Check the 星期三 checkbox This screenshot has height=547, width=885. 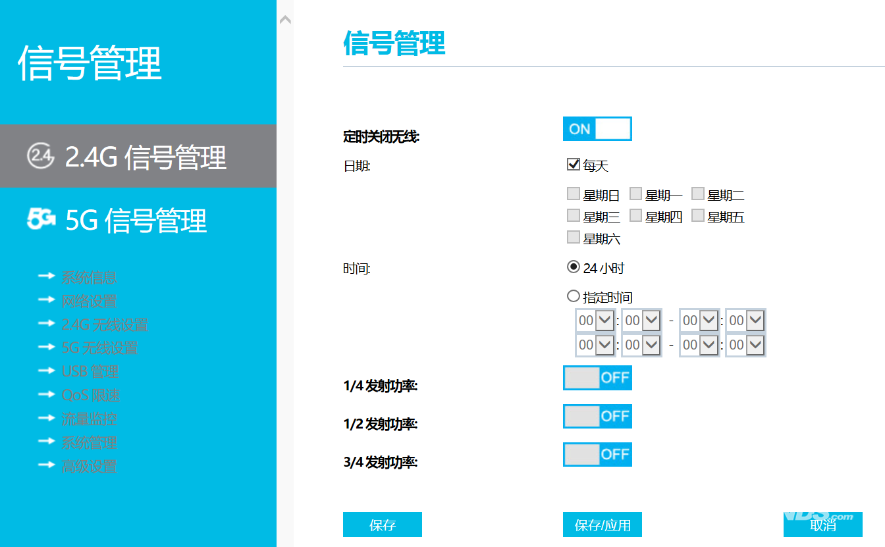[573, 215]
